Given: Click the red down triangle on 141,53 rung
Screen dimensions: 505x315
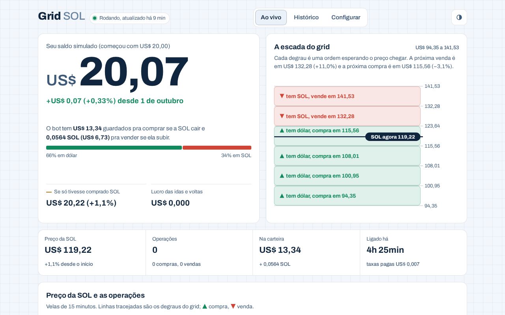Looking at the screenshot, I should coord(282,96).
